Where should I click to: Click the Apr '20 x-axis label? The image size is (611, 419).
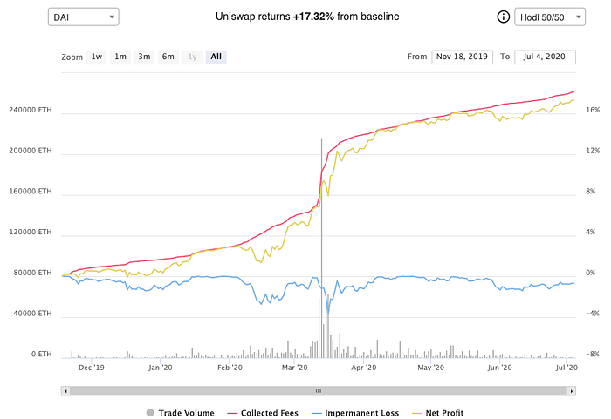[364, 368]
